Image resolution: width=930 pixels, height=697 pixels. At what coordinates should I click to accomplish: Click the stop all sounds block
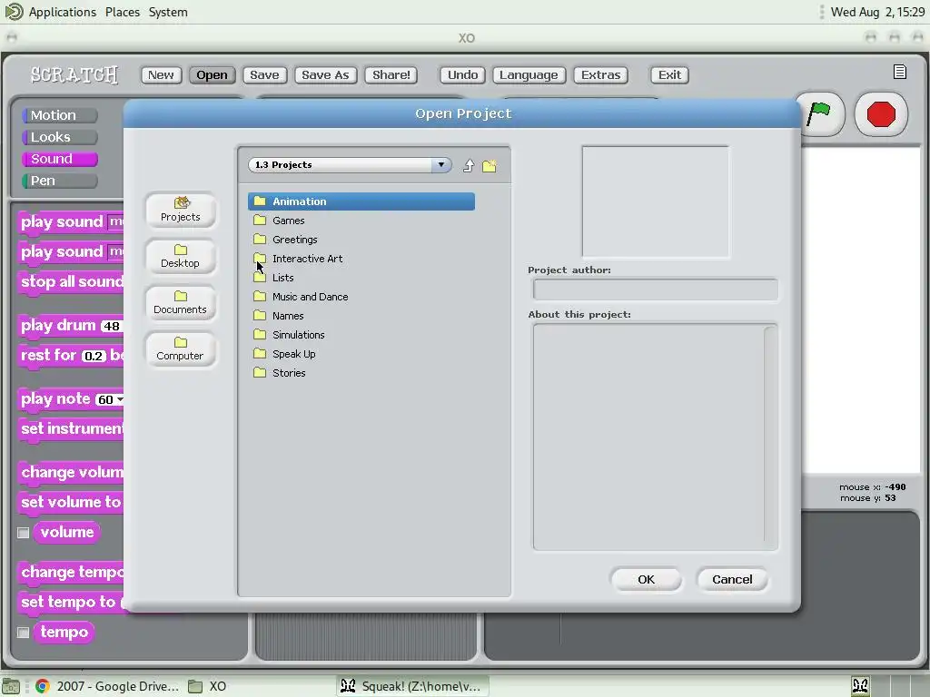71,282
